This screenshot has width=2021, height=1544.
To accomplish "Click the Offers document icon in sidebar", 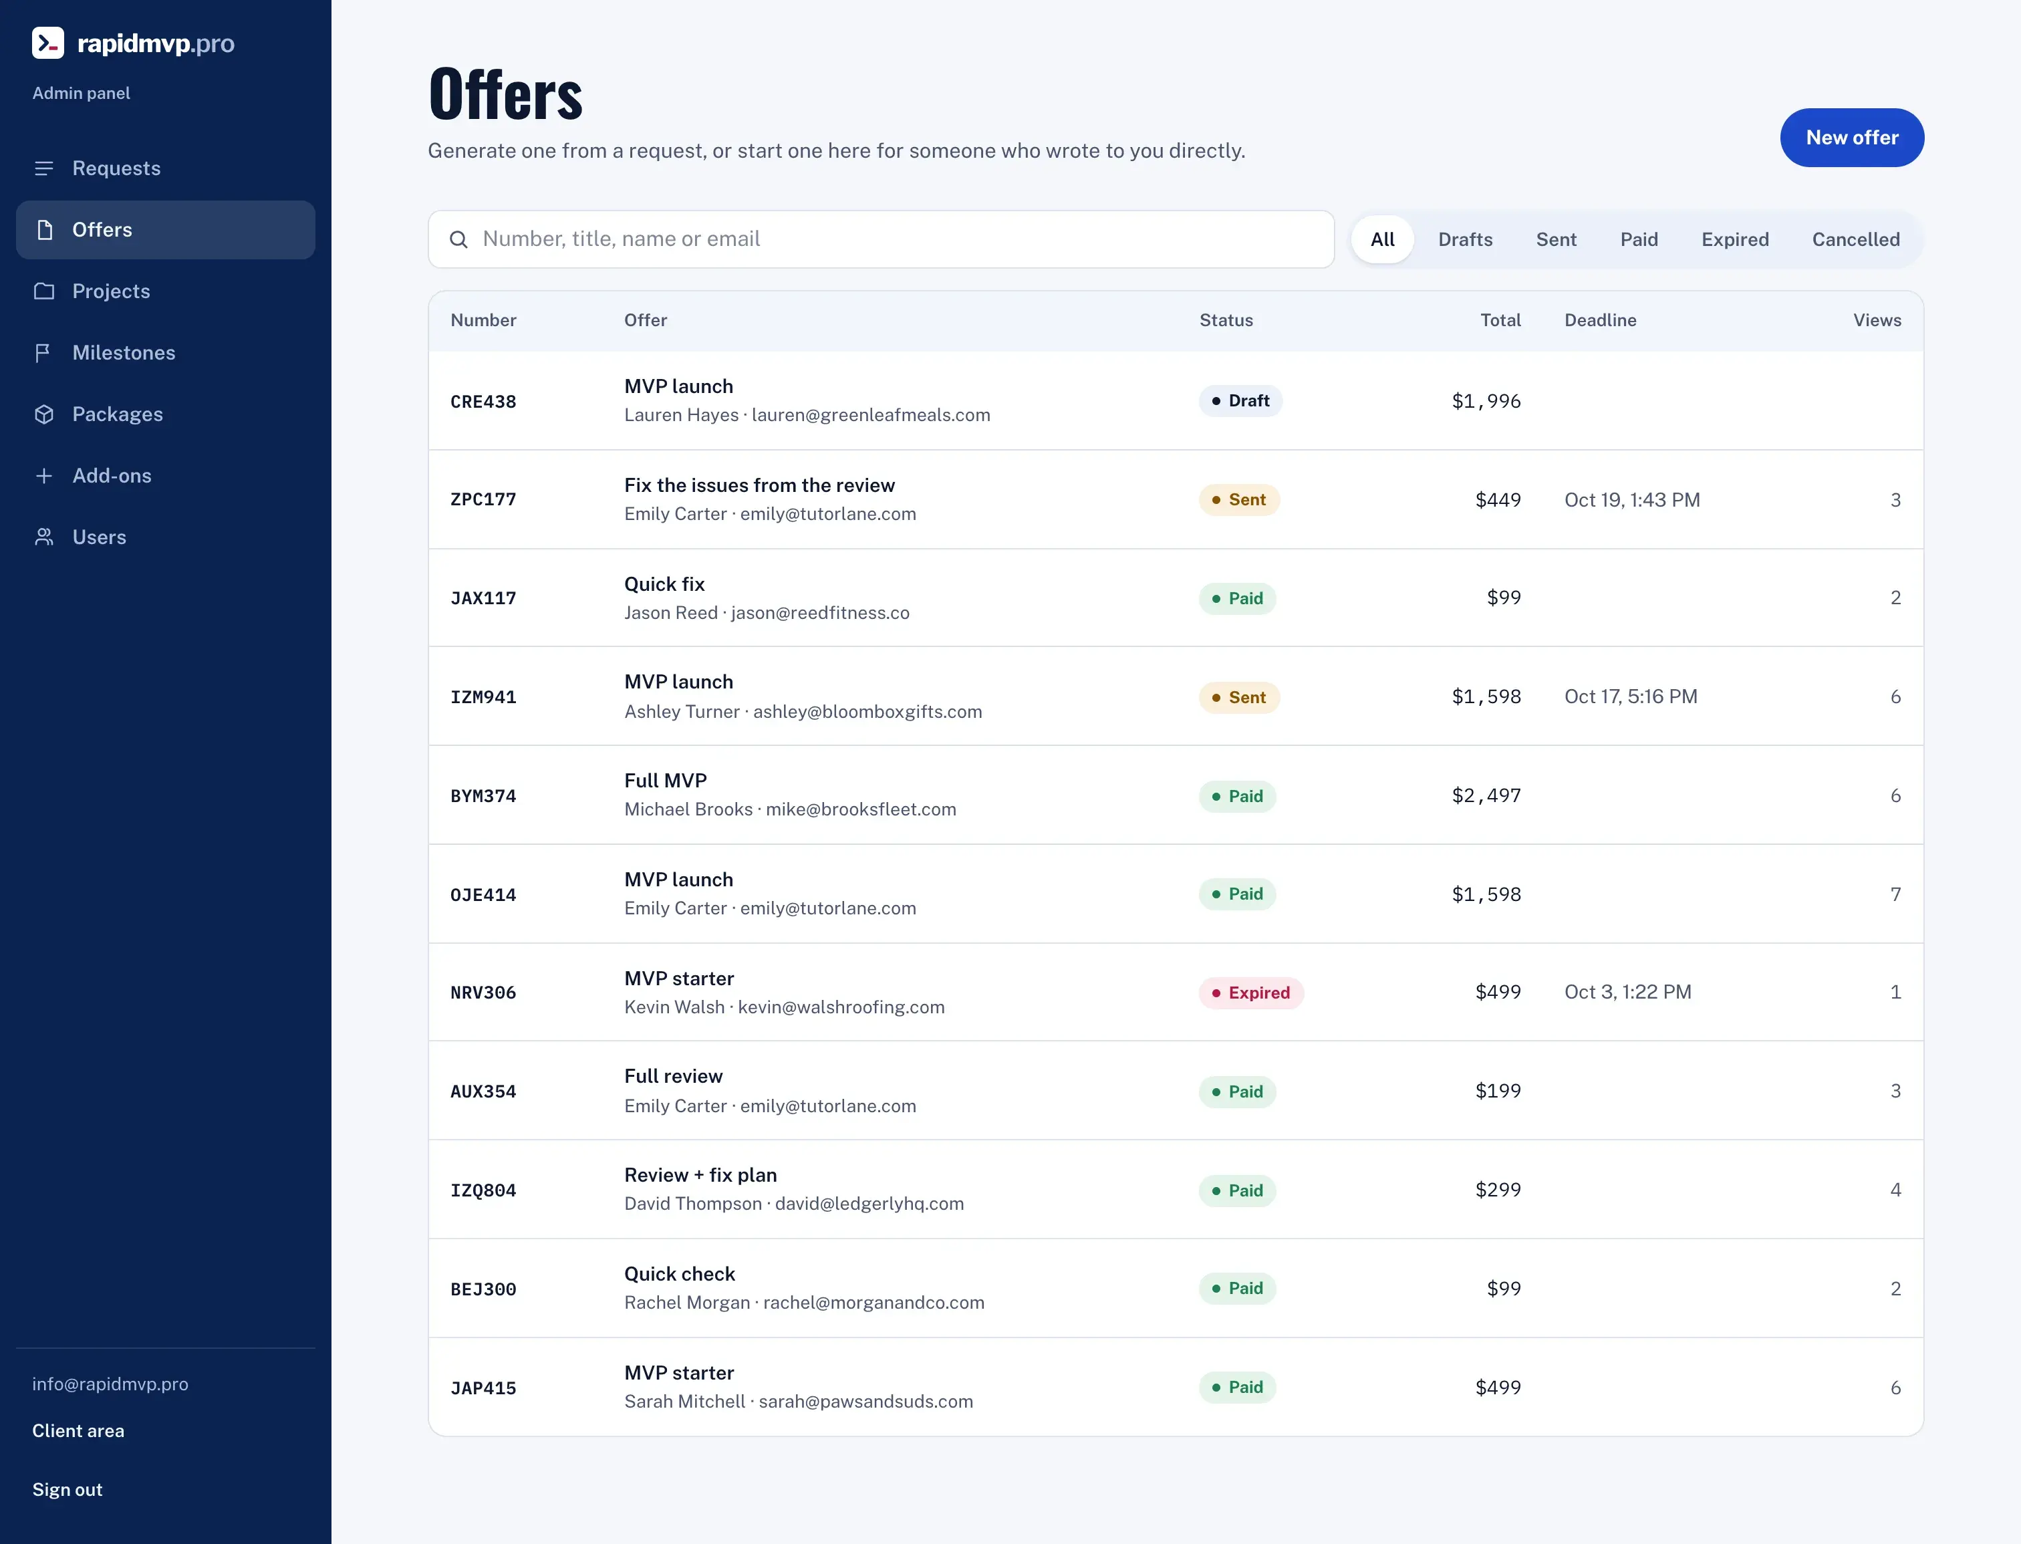I will (x=44, y=230).
